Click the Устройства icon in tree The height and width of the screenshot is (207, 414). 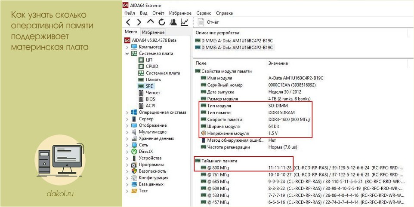134,158
